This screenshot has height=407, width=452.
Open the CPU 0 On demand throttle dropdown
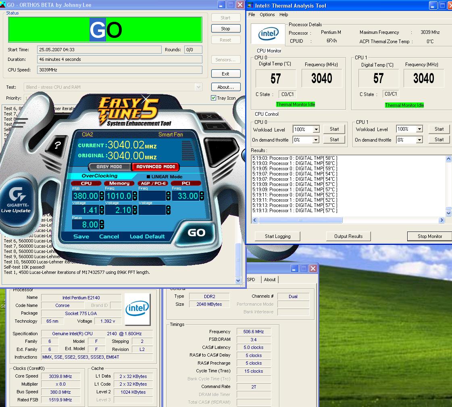tap(316, 140)
